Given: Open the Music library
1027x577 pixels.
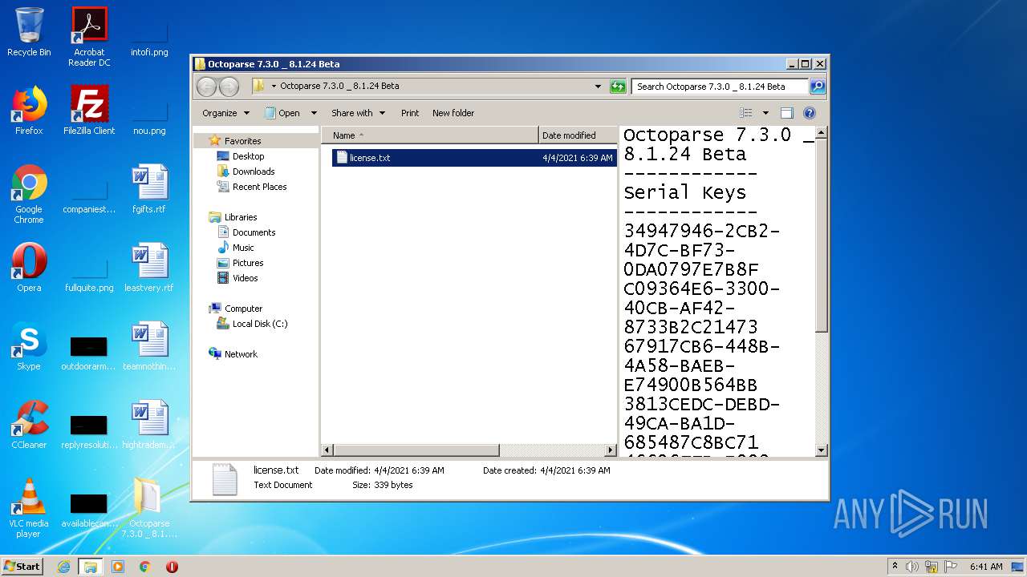Looking at the screenshot, I should point(243,248).
